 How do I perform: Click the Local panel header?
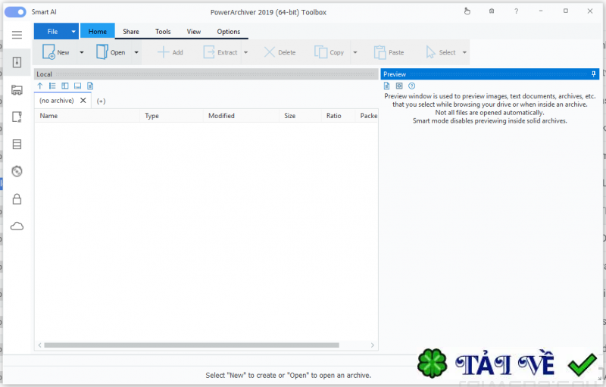206,73
